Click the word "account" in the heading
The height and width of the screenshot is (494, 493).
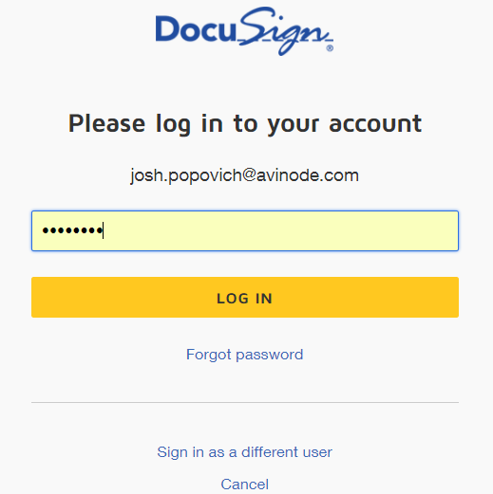[x=375, y=124]
